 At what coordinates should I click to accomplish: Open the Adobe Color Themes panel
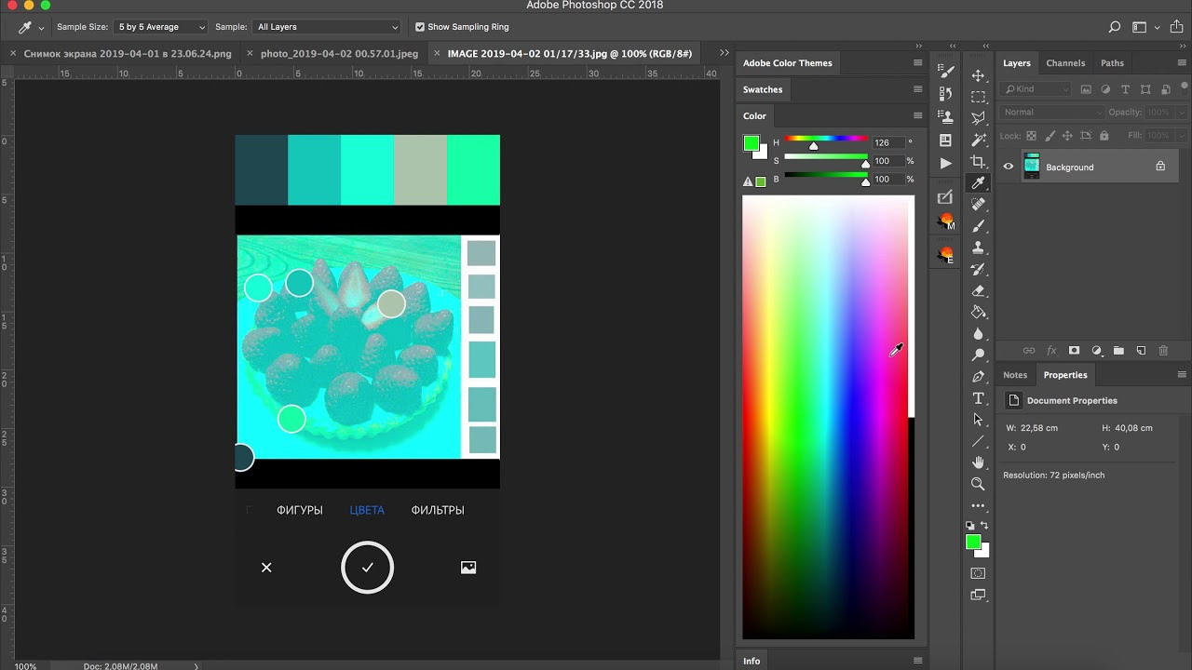tap(788, 63)
